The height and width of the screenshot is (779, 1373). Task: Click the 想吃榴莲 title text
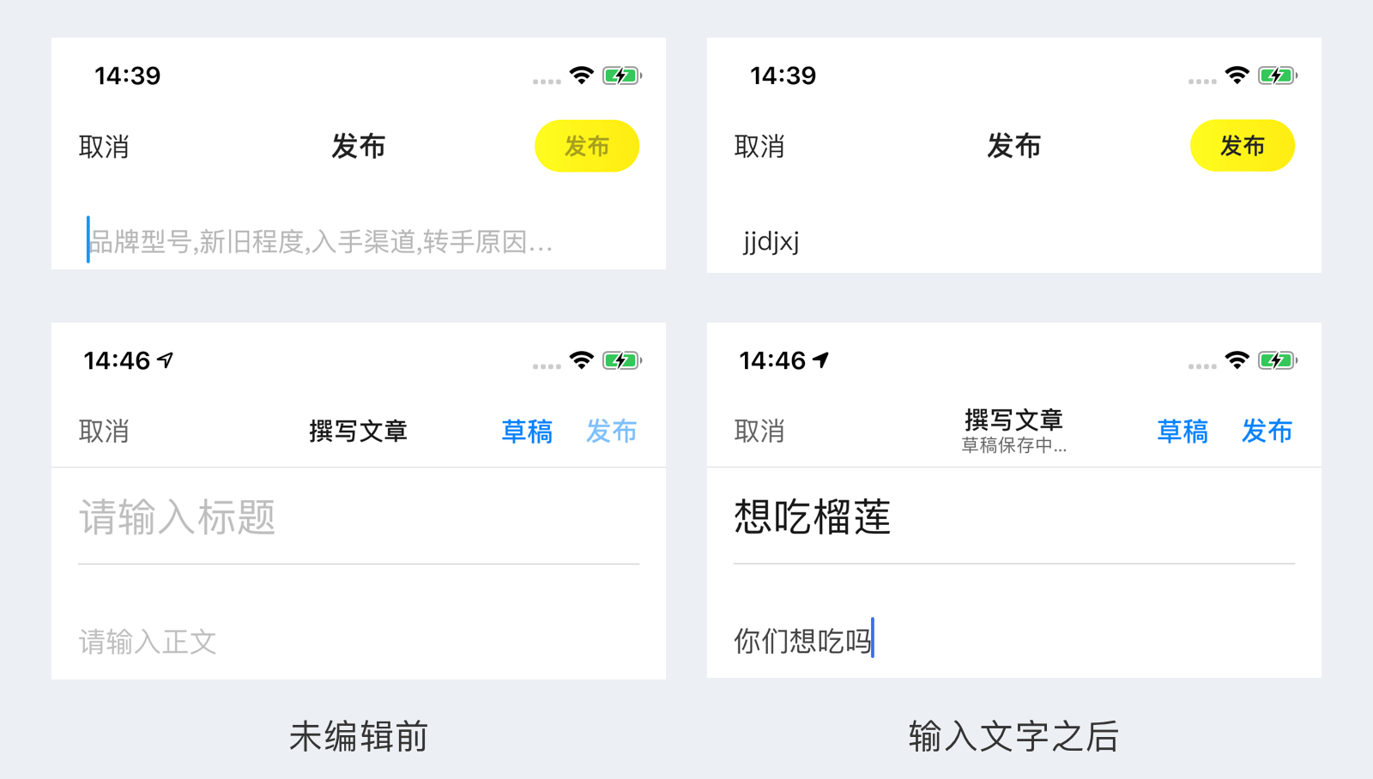(x=813, y=517)
